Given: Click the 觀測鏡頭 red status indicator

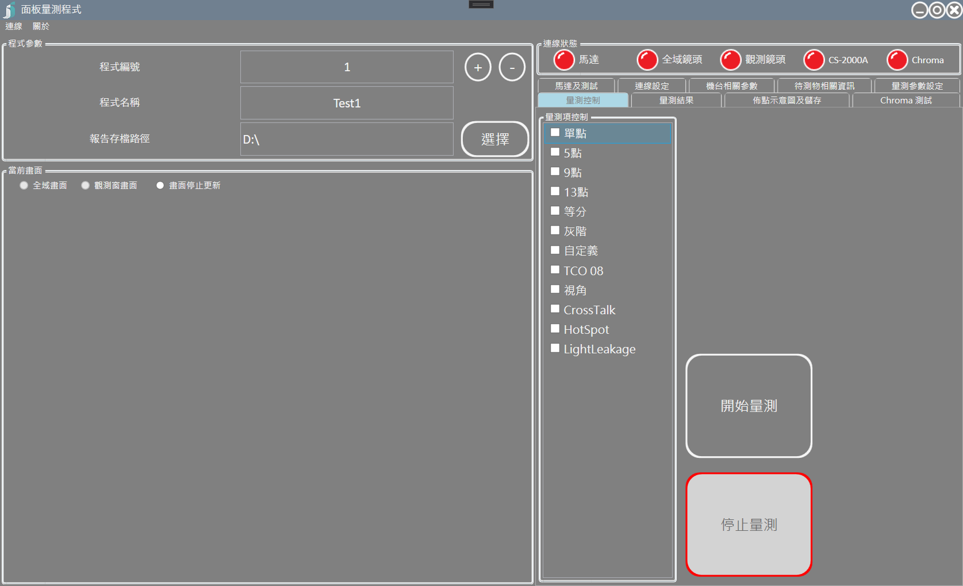Looking at the screenshot, I should click(x=731, y=60).
